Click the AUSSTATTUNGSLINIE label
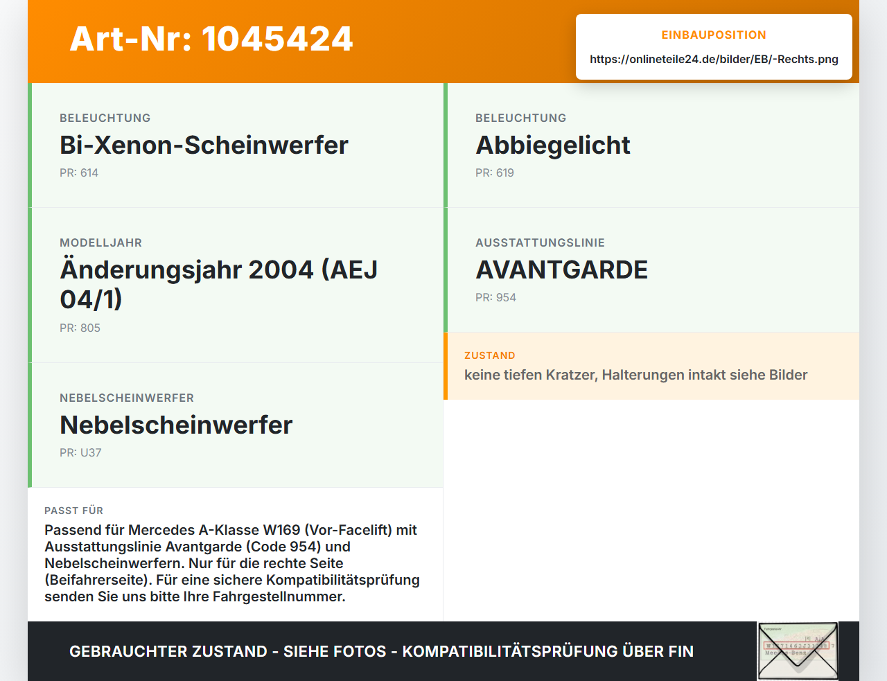This screenshot has height=681, width=887. click(x=540, y=242)
